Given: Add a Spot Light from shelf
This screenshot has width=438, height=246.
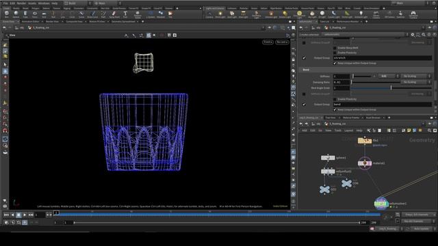Looking at the screenshot, I should coord(232,14).
